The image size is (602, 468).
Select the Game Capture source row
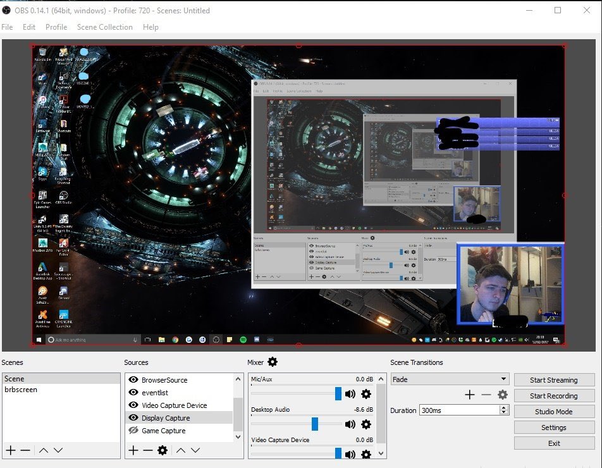click(179, 431)
